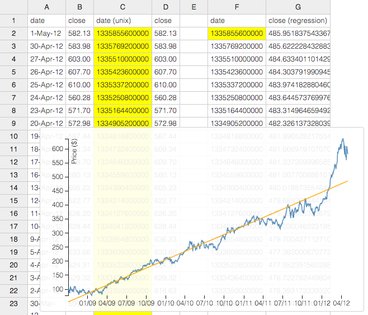The image size is (368, 315).
Task: Click cell B6 with value 610.00
Action: coord(80,85)
